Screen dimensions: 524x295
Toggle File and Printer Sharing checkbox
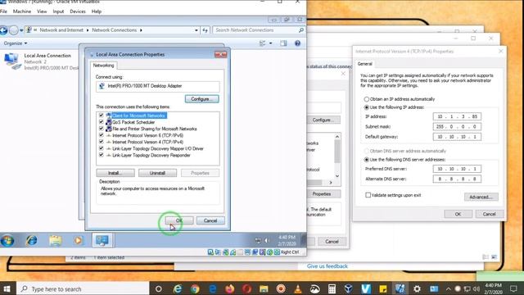click(102, 129)
